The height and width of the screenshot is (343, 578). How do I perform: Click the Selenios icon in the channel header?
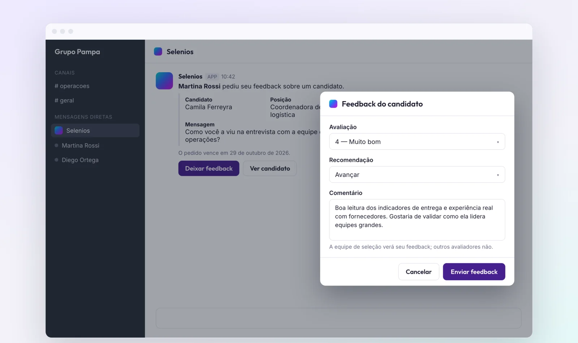pyautogui.click(x=158, y=52)
